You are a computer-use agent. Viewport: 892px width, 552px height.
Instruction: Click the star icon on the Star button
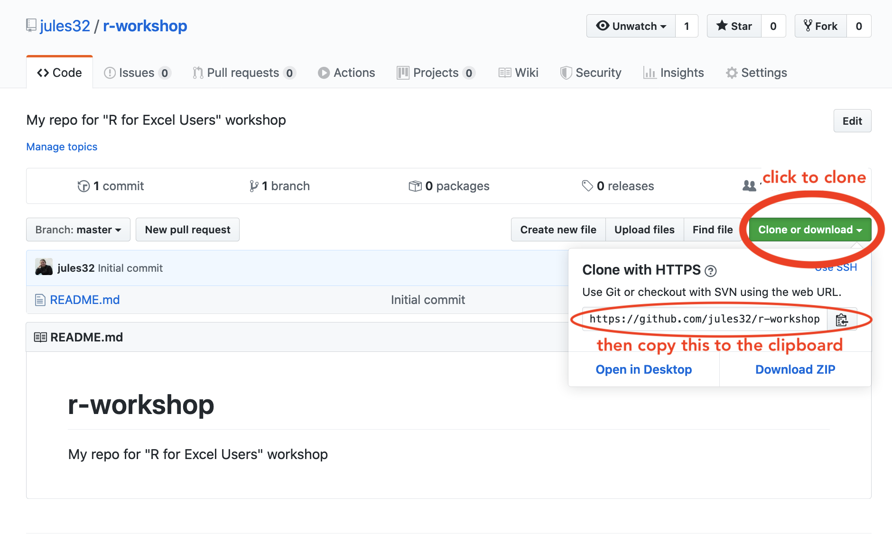coord(722,26)
